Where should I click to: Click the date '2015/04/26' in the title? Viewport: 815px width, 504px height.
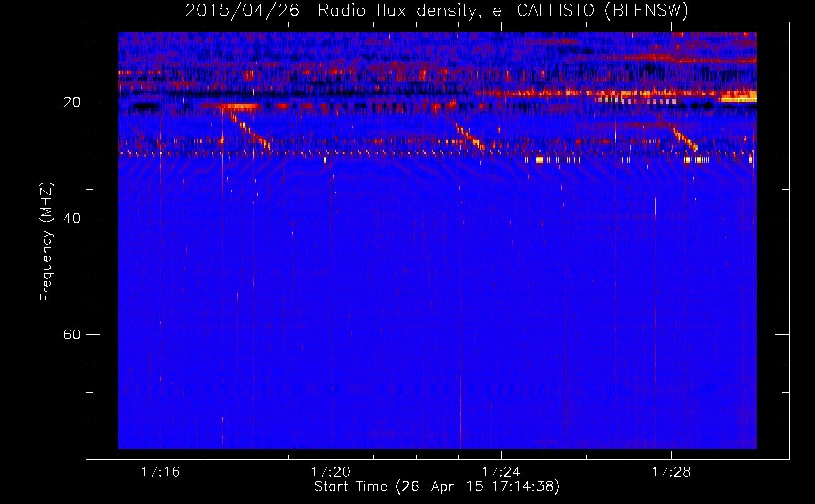242,10
